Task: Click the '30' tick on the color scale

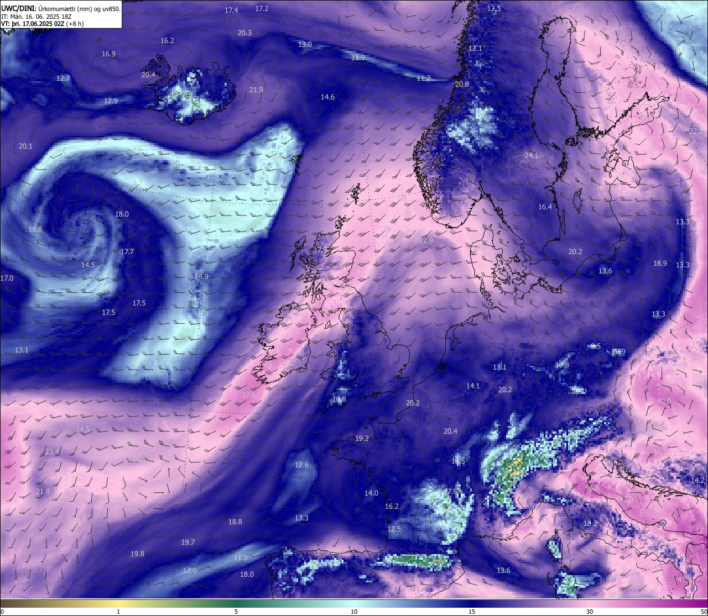Action: (x=590, y=612)
